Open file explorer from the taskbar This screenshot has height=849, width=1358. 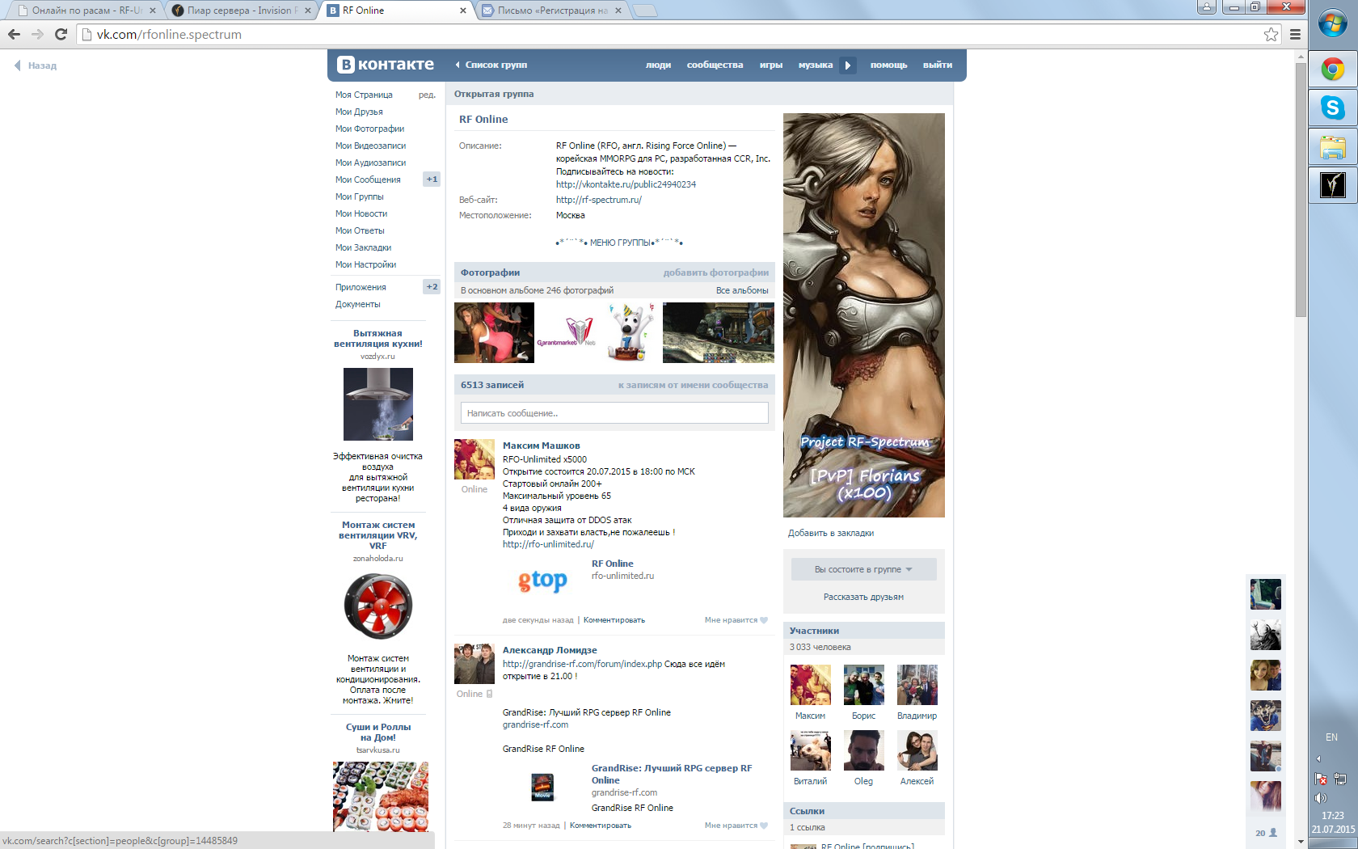tap(1333, 147)
